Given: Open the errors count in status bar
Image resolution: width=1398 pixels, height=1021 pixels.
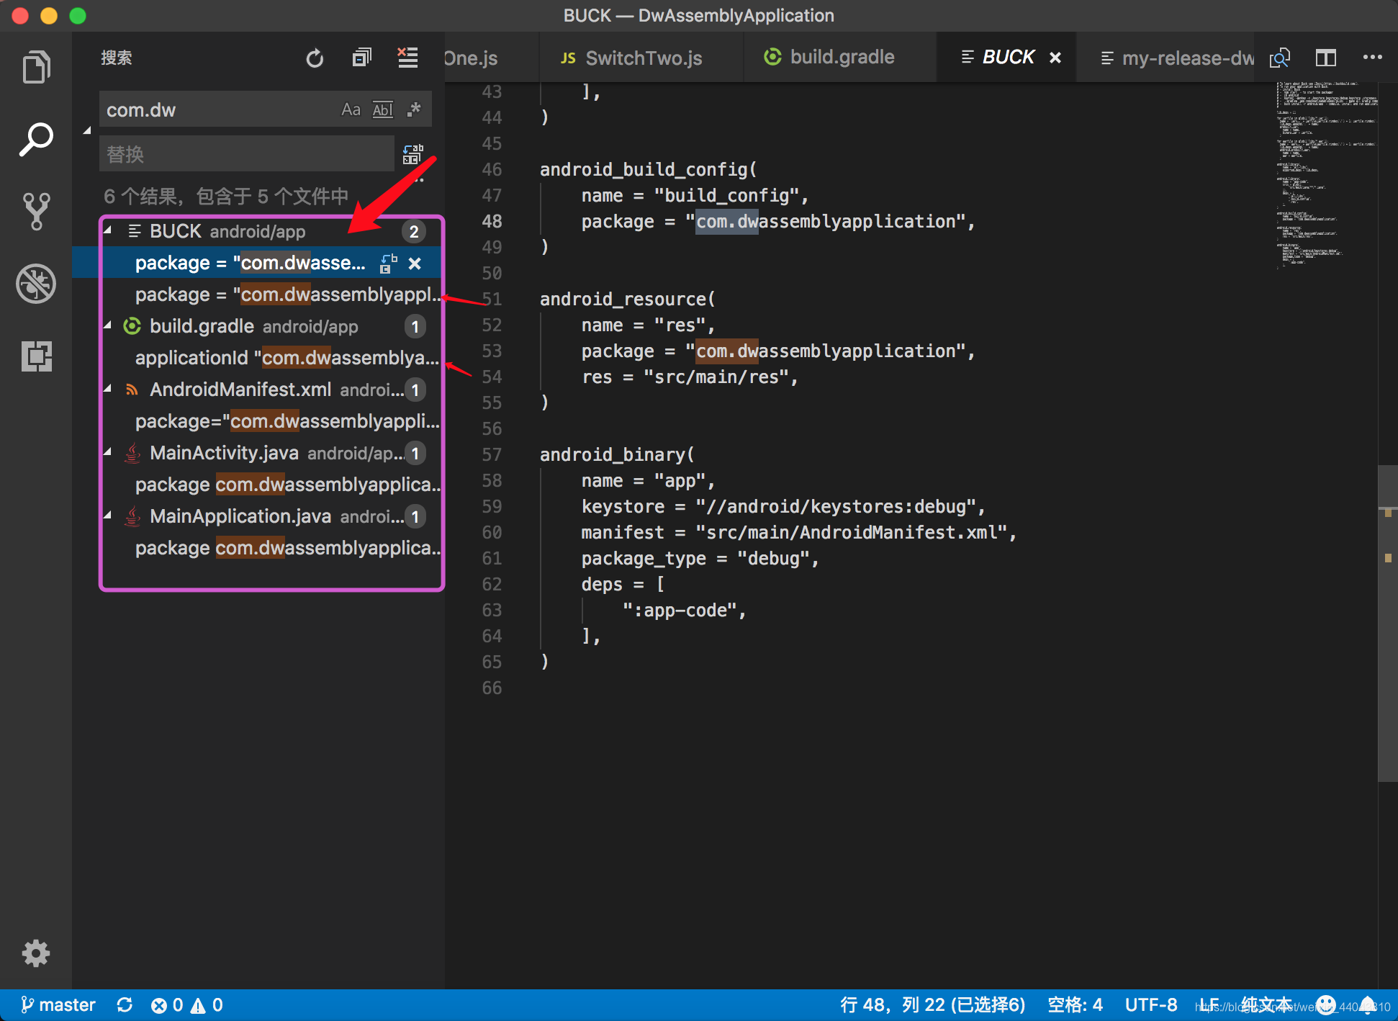Looking at the screenshot, I should [167, 1005].
